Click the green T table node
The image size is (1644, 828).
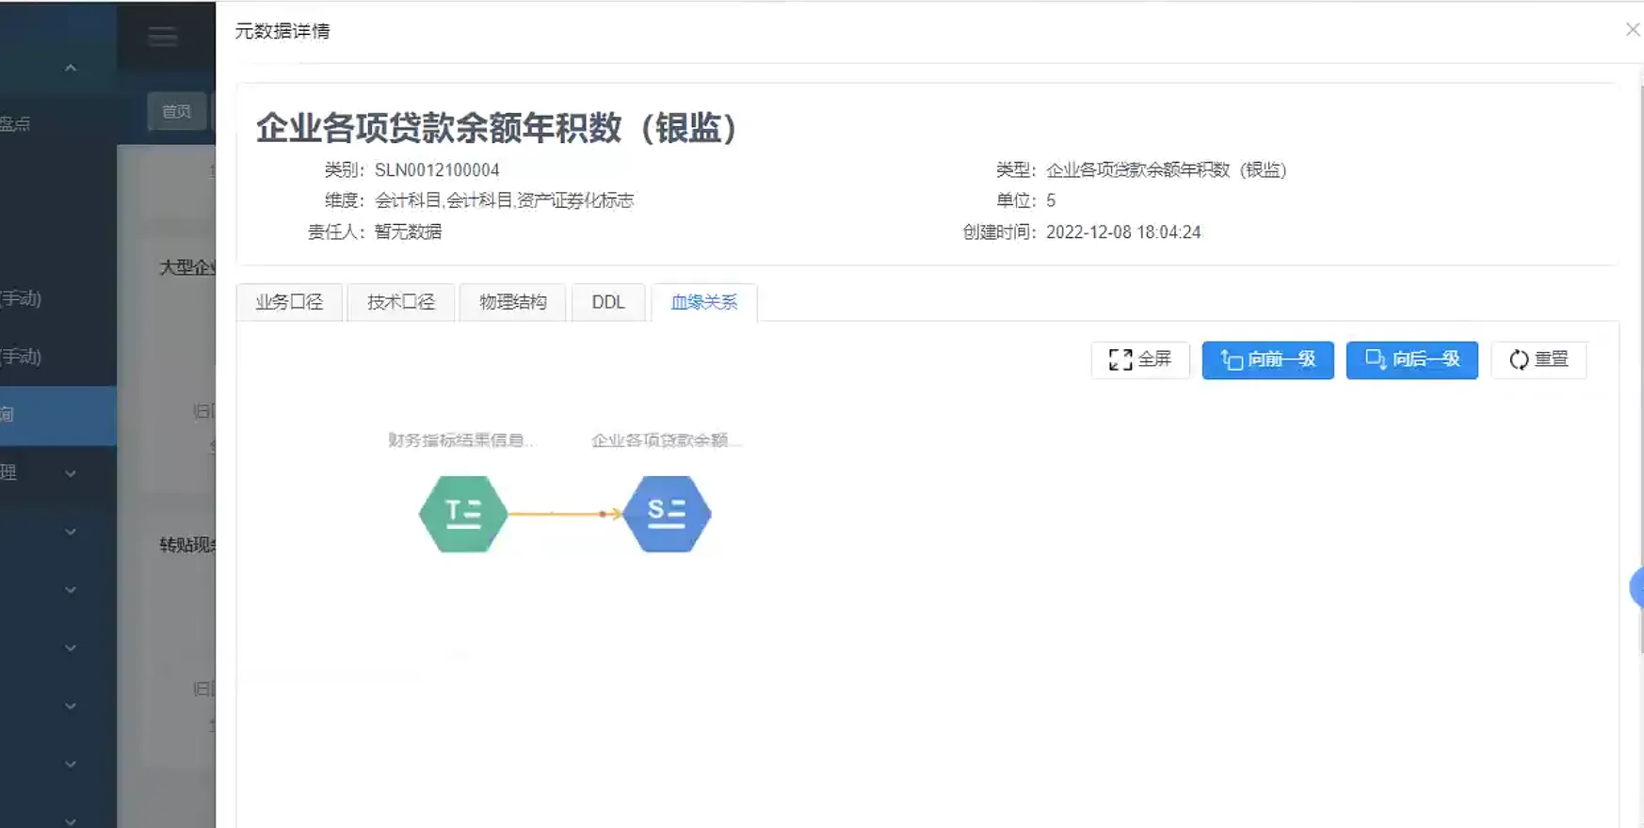[462, 514]
